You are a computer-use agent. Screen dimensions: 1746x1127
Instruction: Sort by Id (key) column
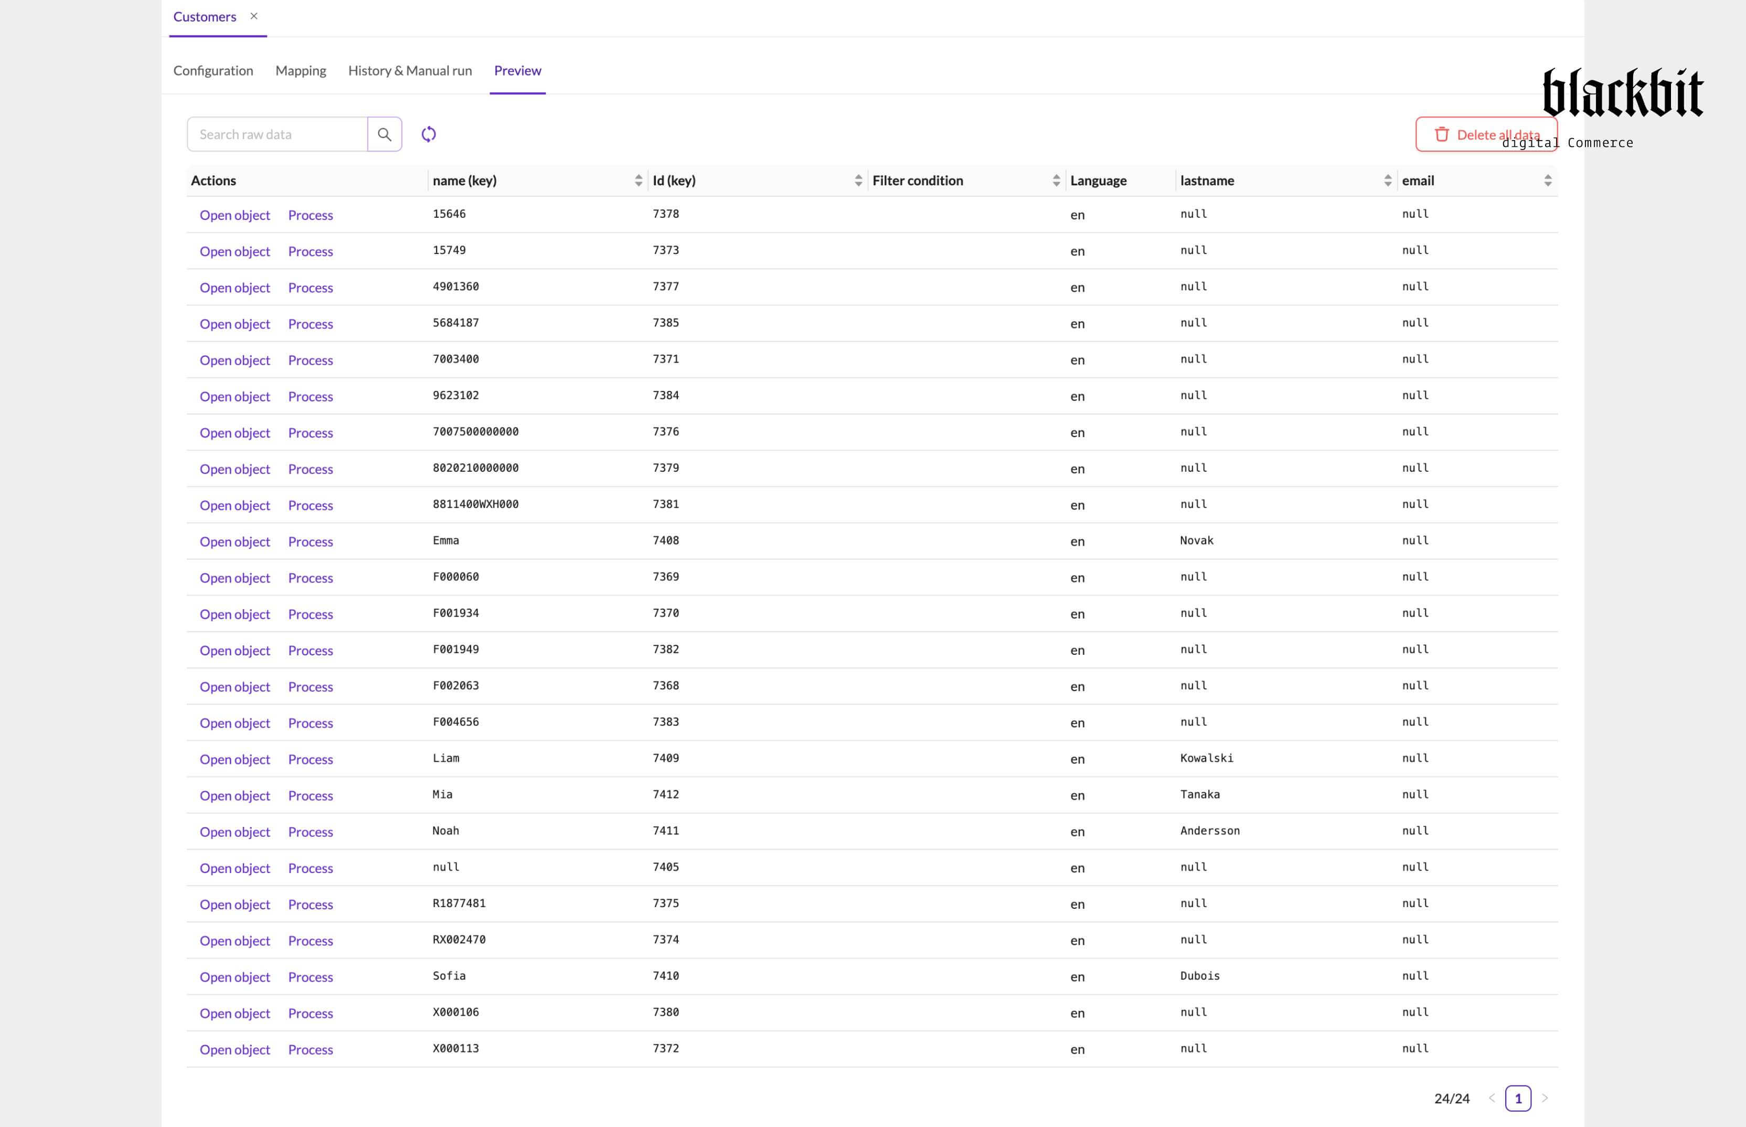pos(858,180)
